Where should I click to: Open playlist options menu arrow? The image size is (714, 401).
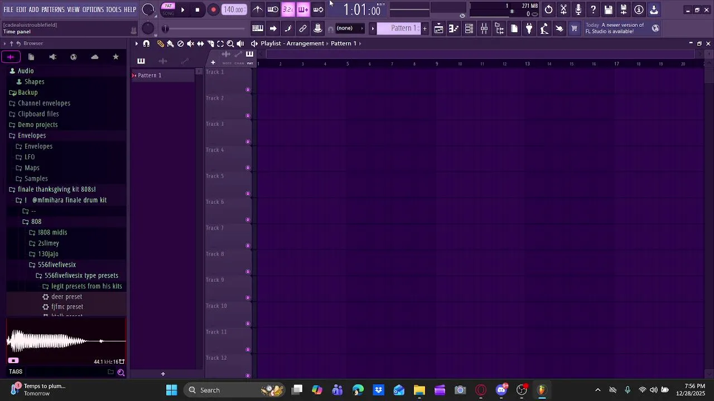click(x=137, y=43)
